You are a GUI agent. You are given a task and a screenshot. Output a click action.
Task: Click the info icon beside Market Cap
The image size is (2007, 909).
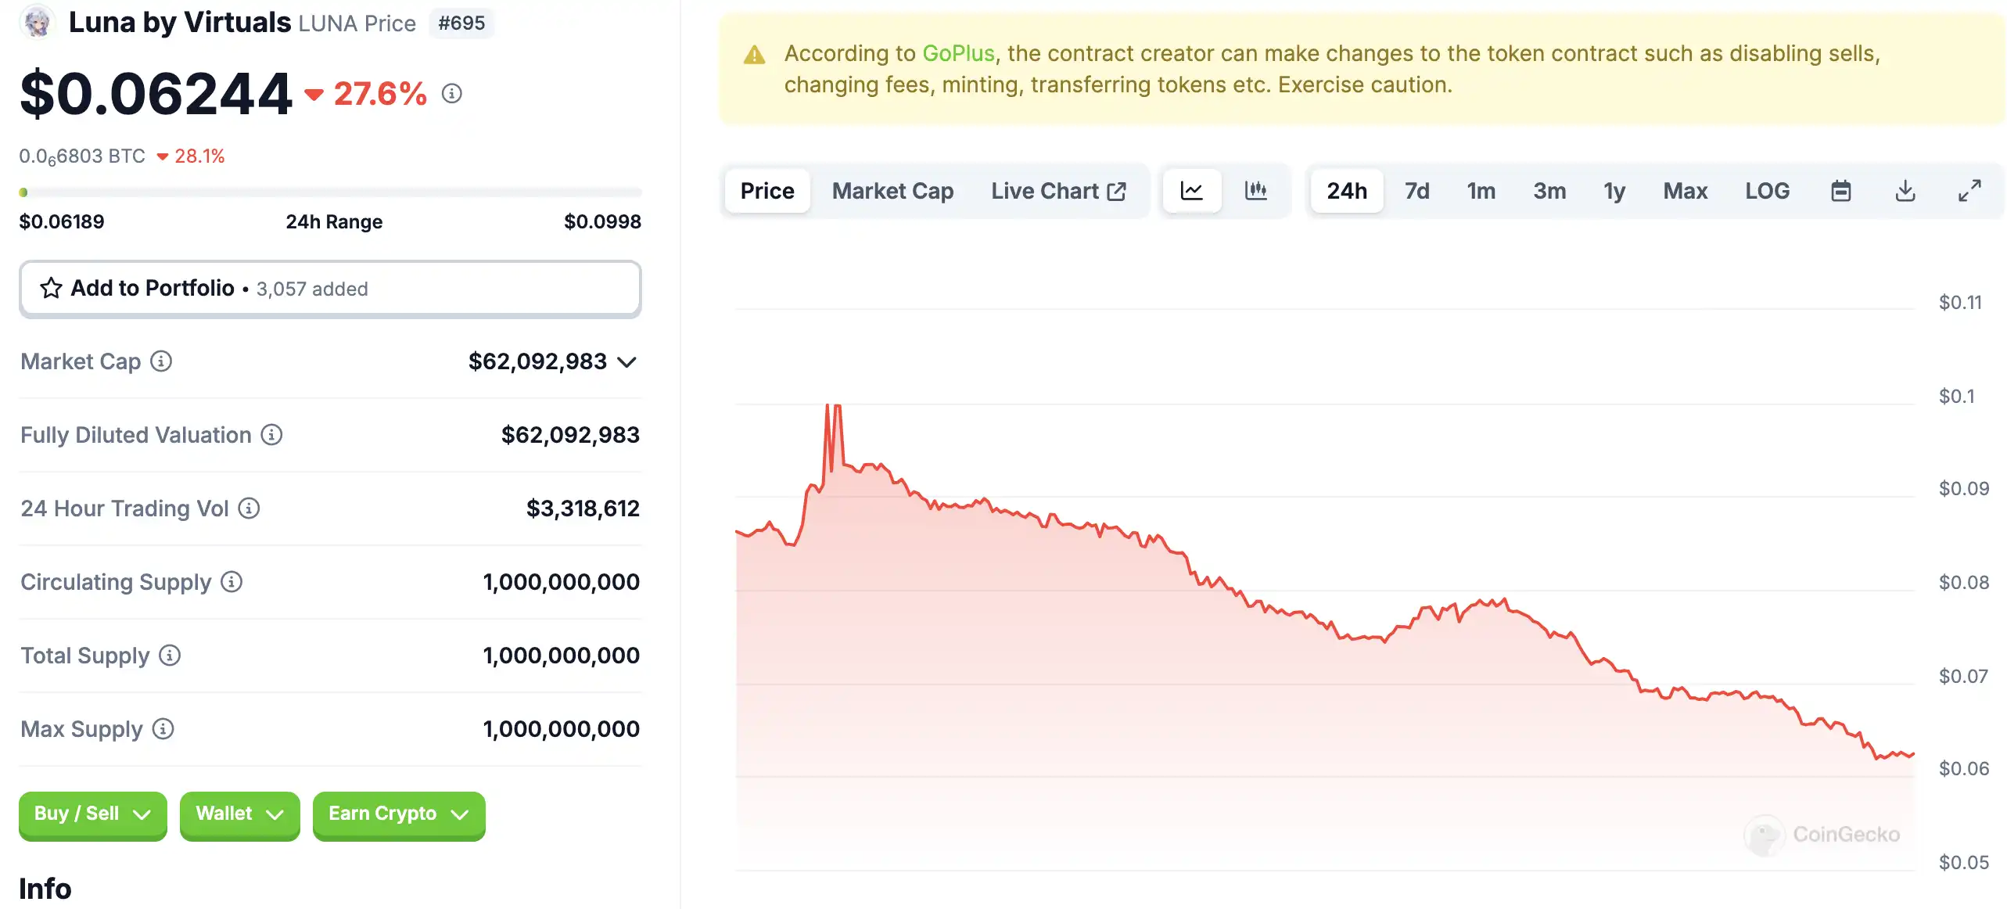(x=161, y=361)
